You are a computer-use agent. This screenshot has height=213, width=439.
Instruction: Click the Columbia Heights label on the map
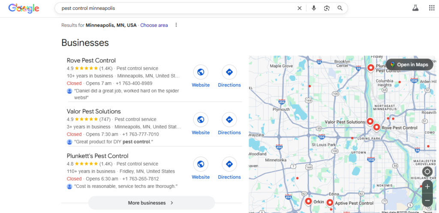[x=385, y=83]
